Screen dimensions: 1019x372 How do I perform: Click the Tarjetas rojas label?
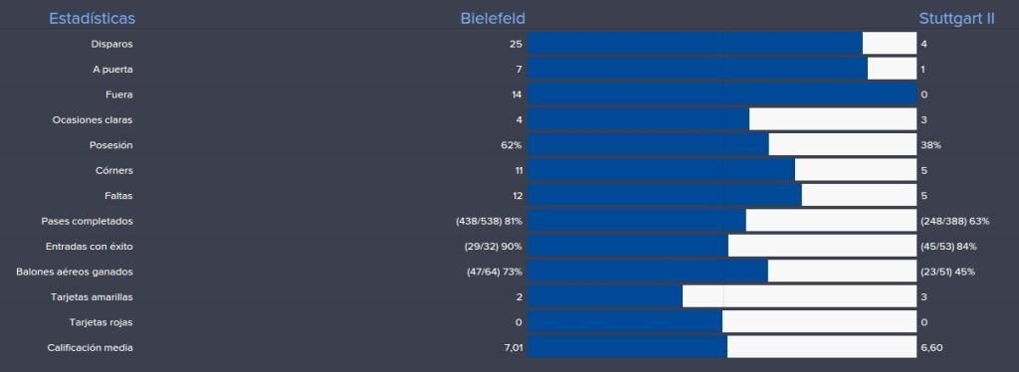coord(101,322)
